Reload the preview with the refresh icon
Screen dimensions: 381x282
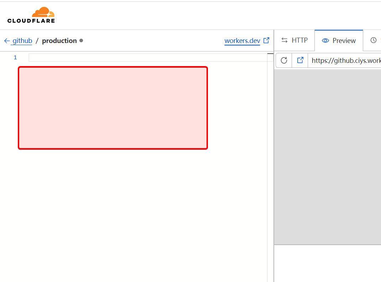coord(284,60)
